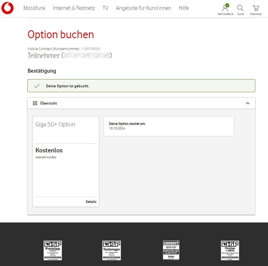Click the Übersicht header label

point(49,103)
